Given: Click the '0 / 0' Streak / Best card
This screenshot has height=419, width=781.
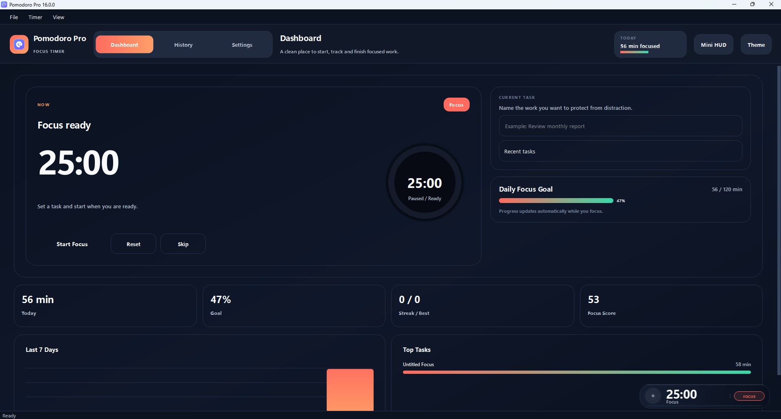Looking at the screenshot, I should [x=482, y=306].
